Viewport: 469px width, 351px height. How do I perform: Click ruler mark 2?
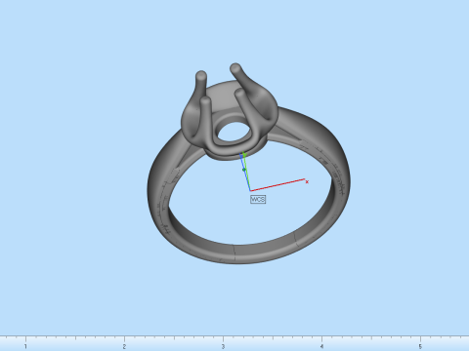[124, 346]
